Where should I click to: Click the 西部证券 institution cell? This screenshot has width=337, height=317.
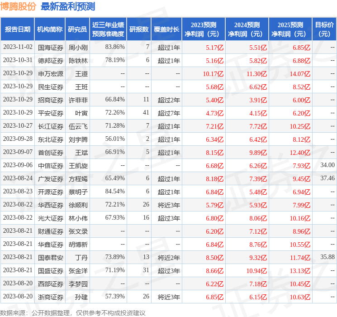click(x=51, y=284)
